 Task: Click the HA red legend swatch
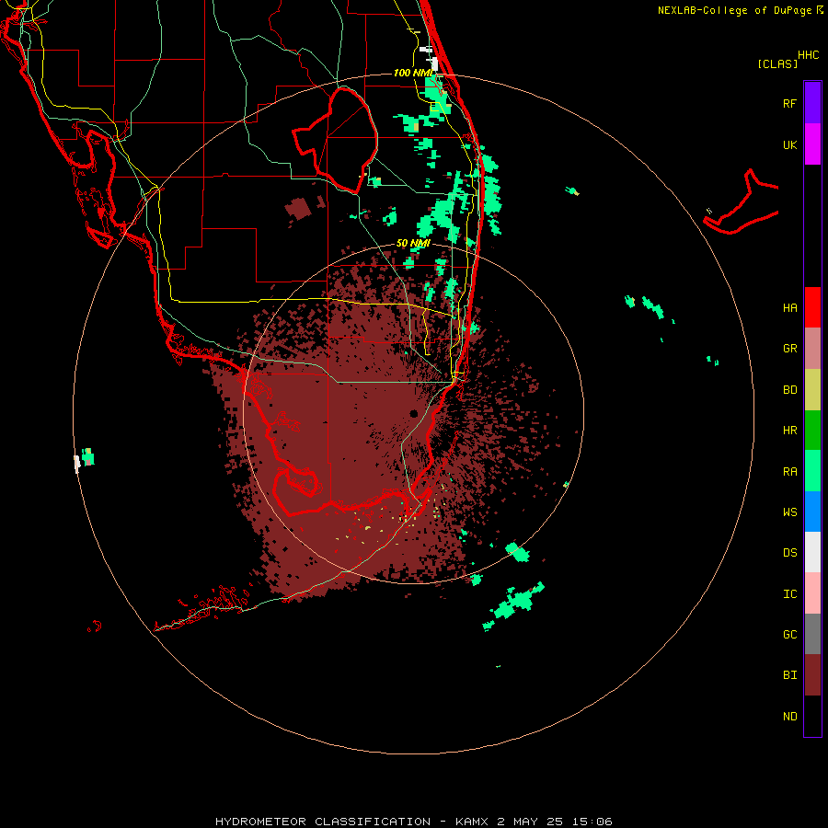point(812,307)
